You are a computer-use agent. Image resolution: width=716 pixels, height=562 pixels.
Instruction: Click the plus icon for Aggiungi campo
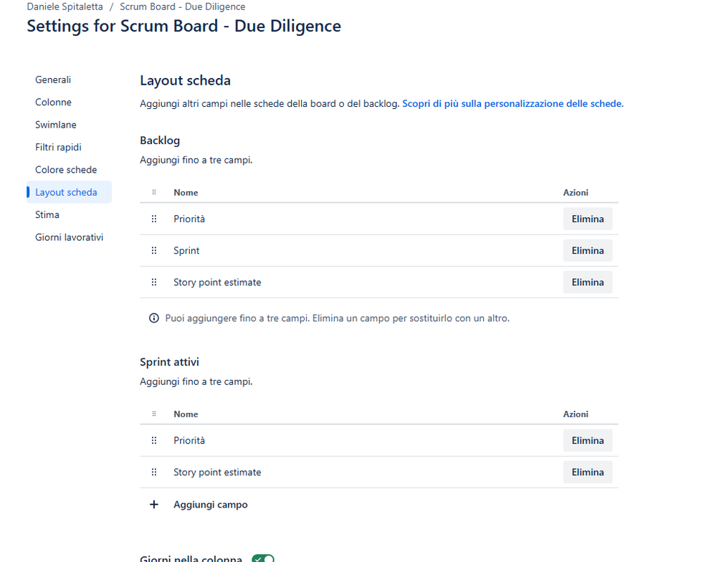tap(154, 505)
